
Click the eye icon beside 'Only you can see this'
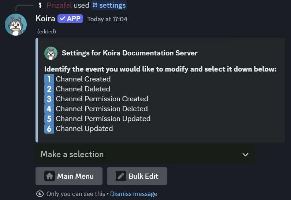click(x=40, y=194)
